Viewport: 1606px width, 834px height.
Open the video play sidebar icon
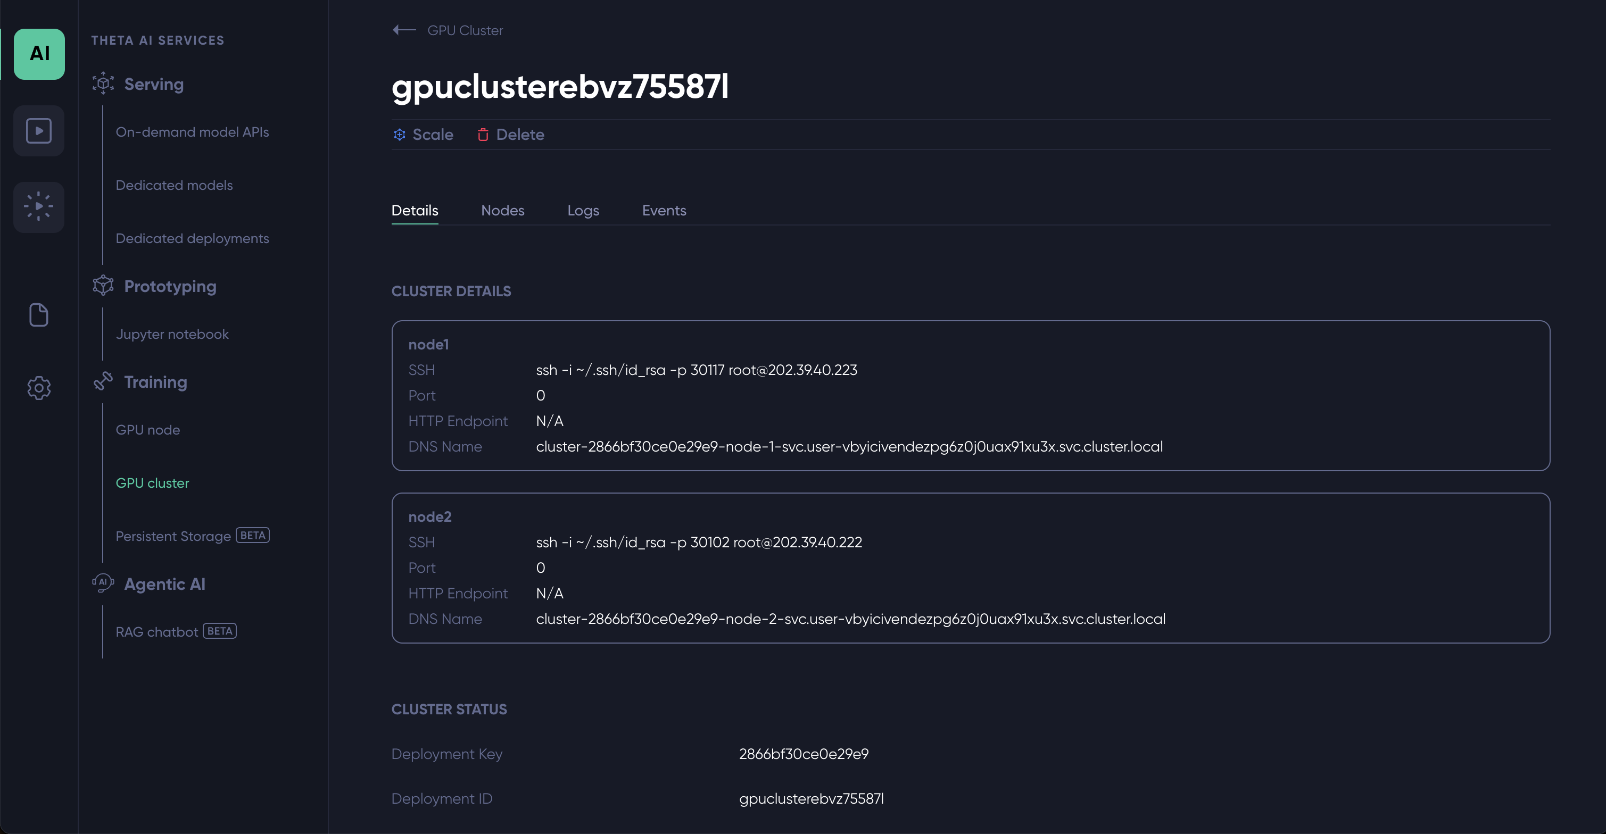[39, 131]
